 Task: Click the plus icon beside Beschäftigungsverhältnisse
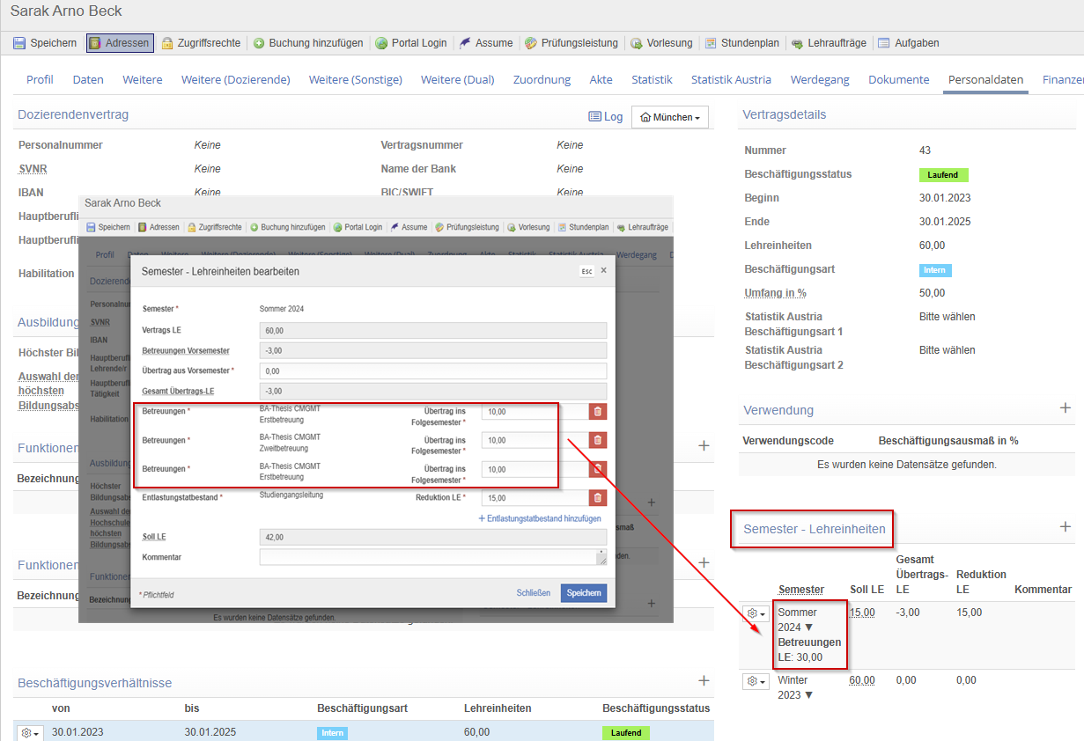click(704, 681)
